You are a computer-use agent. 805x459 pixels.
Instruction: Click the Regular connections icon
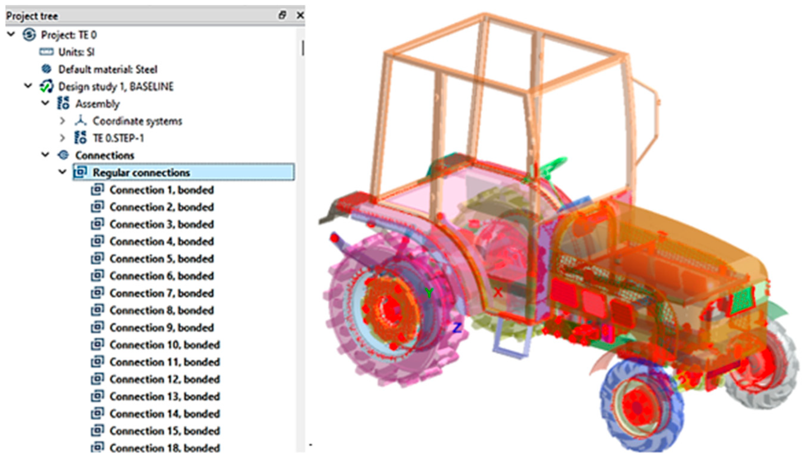click(80, 172)
